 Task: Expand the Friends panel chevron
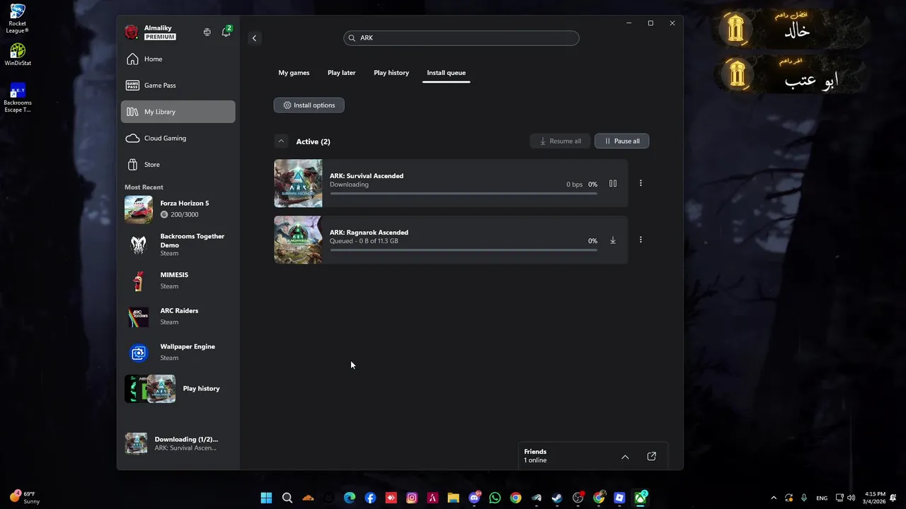(x=625, y=457)
